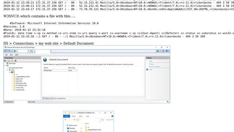Open the File Explorer address bar dropdown
The image size is (234, 132).
tap(100, 120)
